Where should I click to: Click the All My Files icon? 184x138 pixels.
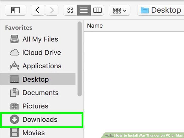point(14,39)
